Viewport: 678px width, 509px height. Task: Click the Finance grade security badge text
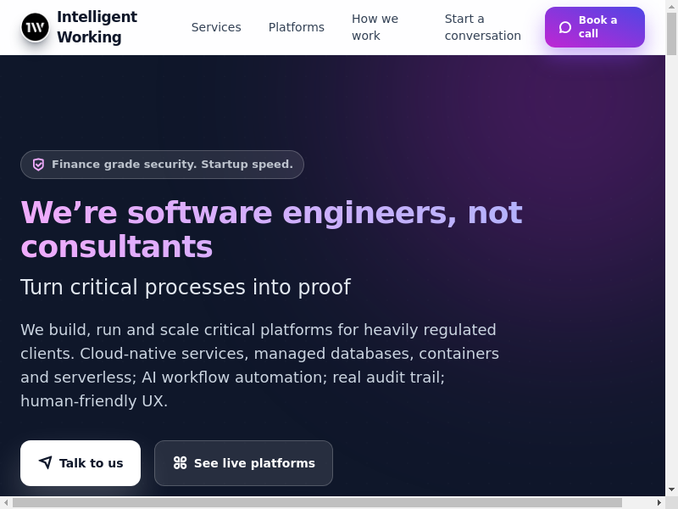coord(172,165)
